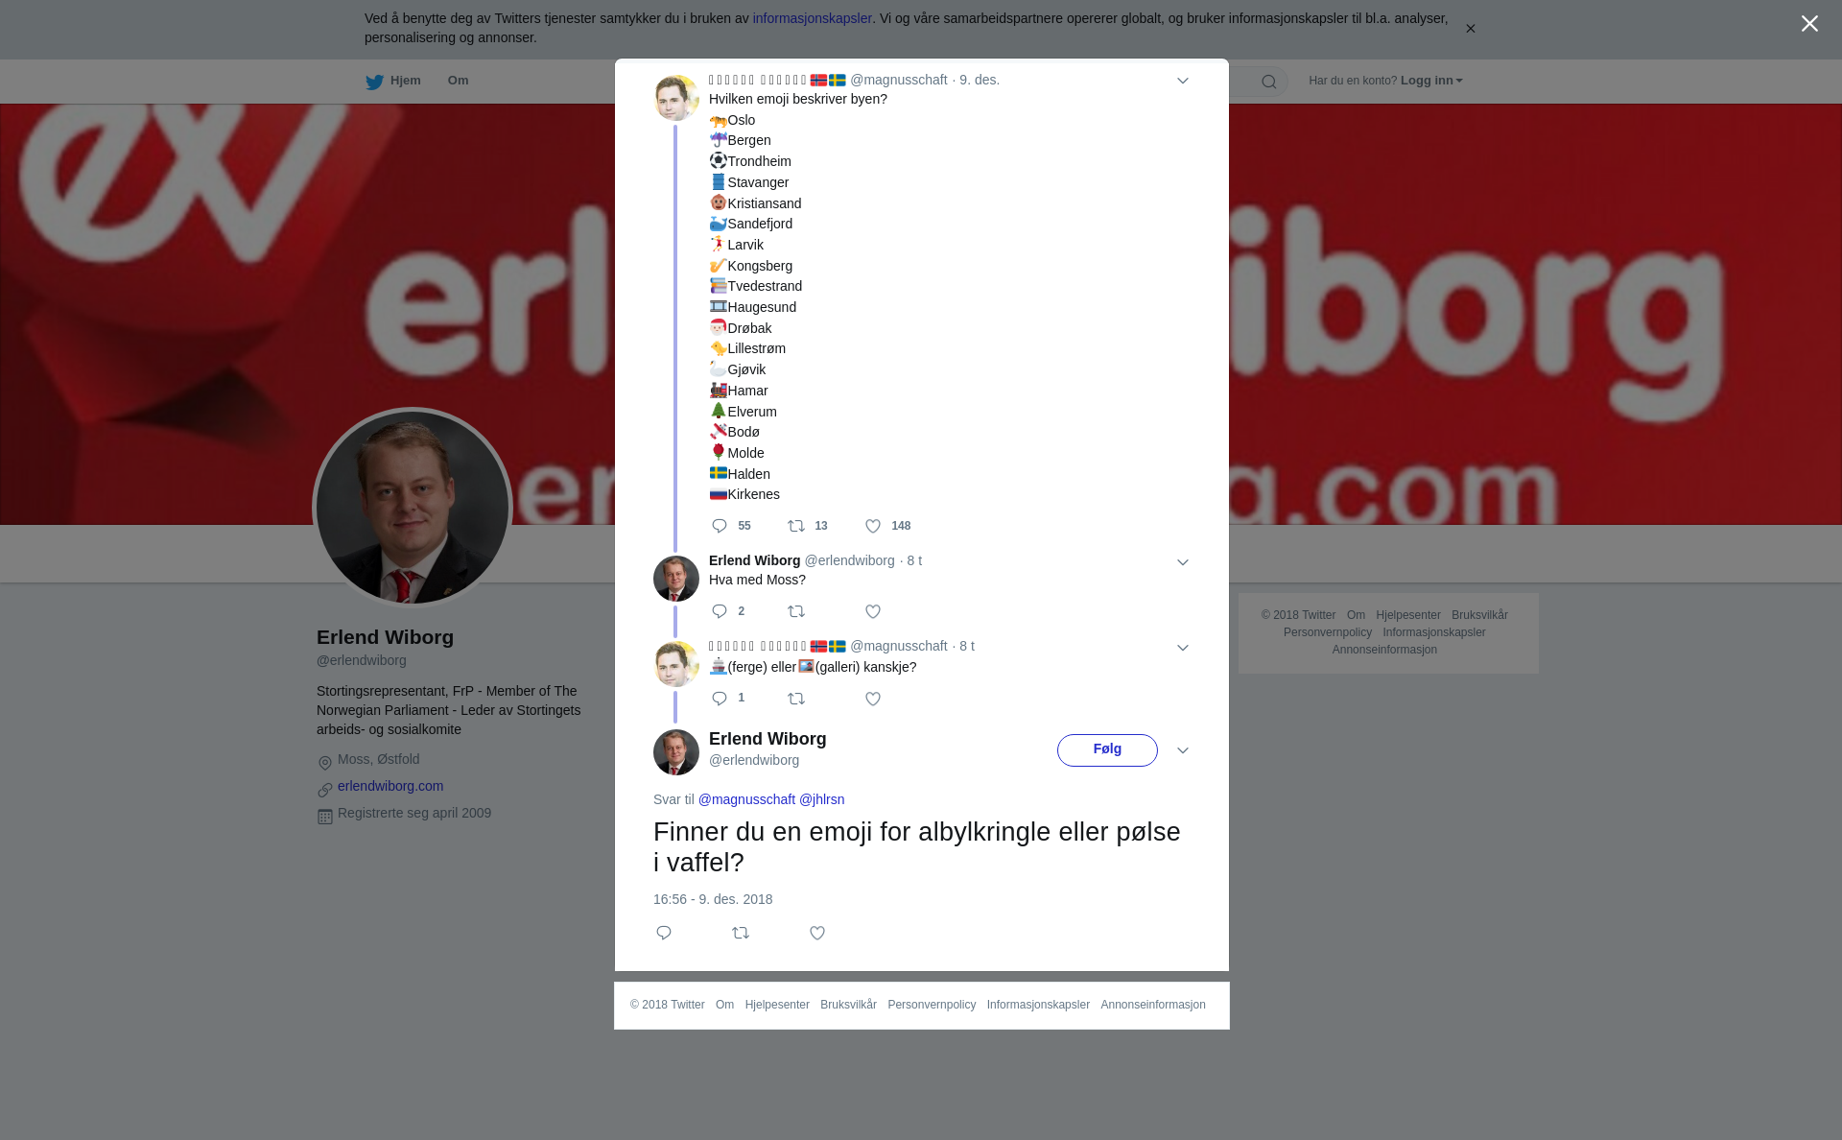Open the @jhlrsn mention link
The image size is (1842, 1140).
coord(822,799)
